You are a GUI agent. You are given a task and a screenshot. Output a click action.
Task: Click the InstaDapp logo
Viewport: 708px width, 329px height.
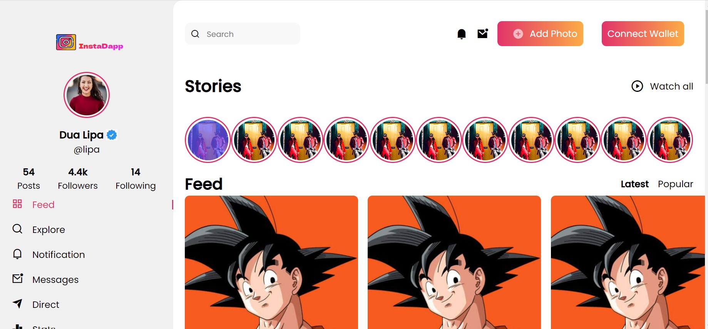(x=89, y=42)
